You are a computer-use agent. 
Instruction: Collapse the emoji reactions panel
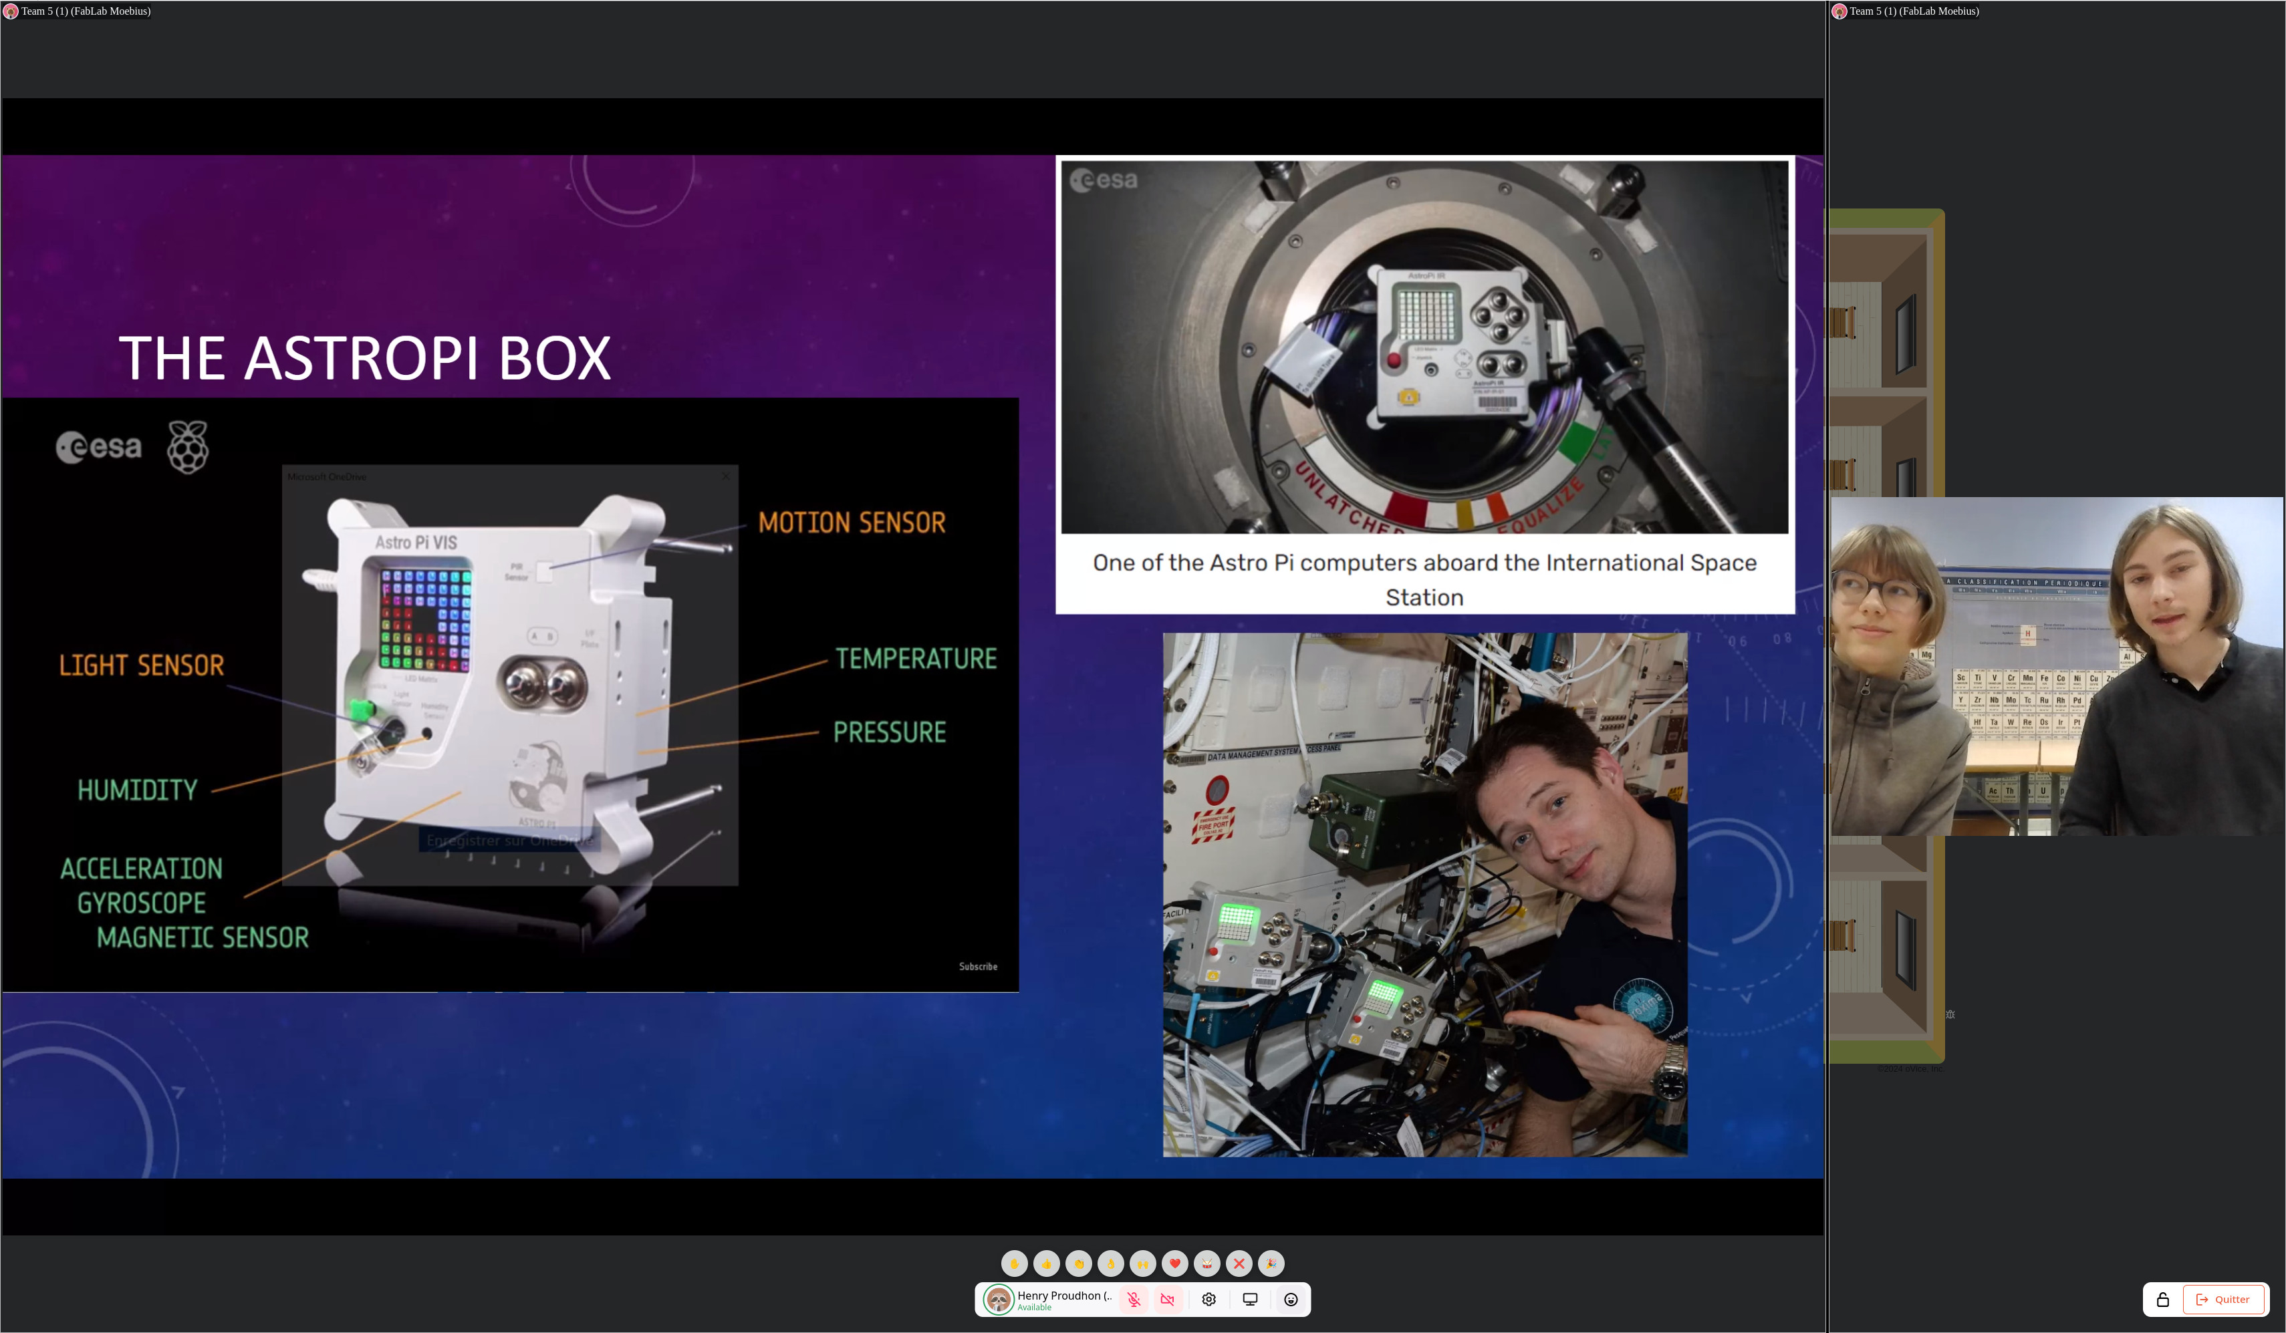pos(1291,1300)
